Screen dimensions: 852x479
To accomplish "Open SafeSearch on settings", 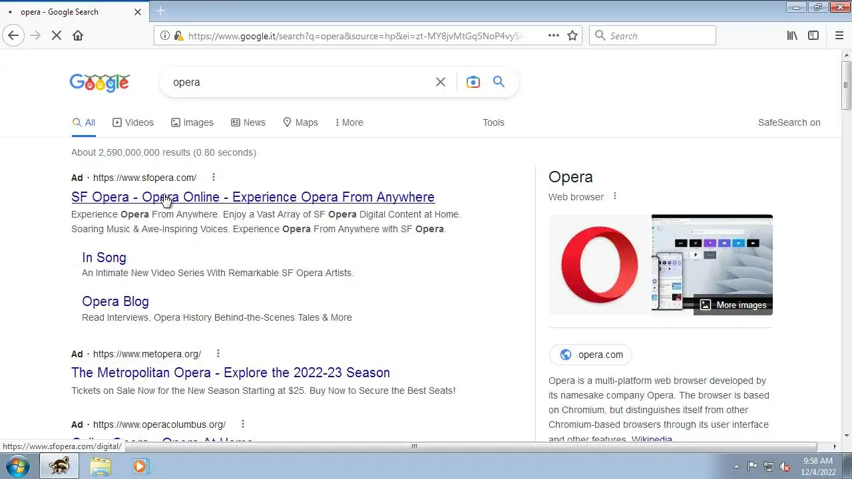I will (x=789, y=122).
